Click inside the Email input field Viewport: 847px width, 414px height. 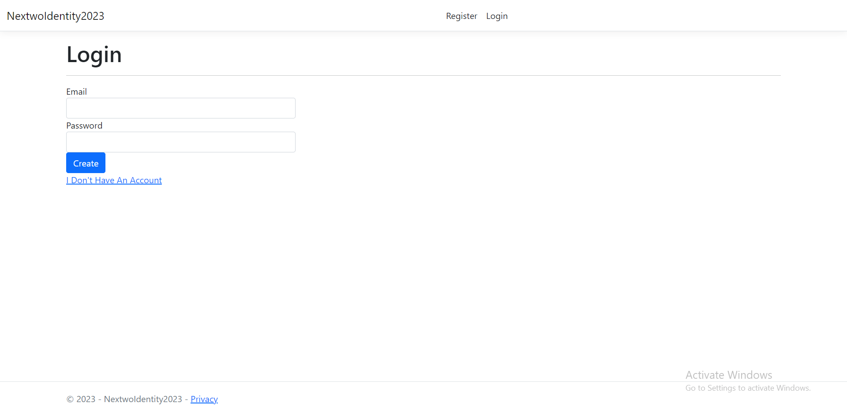[x=180, y=108]
